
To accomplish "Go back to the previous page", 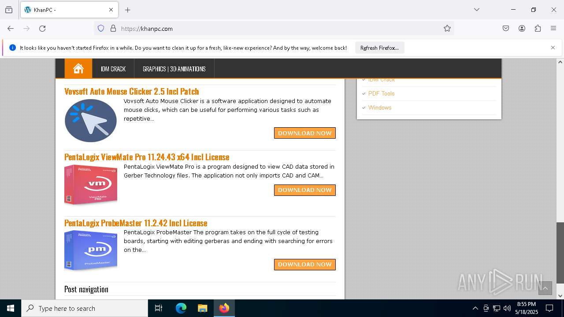I will point(11,28).
